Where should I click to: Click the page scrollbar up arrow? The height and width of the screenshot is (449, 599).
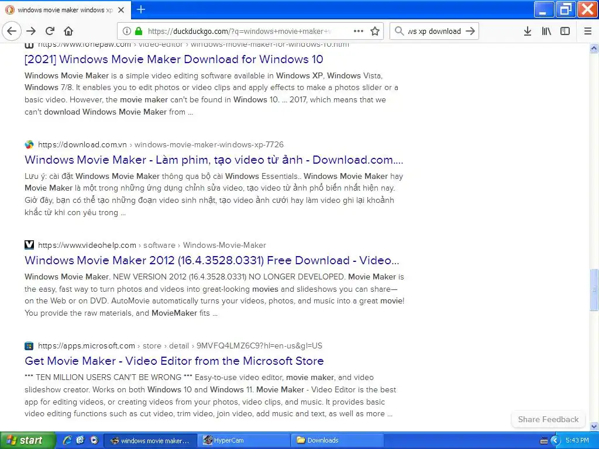pyautogui.click(x=594, y=48)
